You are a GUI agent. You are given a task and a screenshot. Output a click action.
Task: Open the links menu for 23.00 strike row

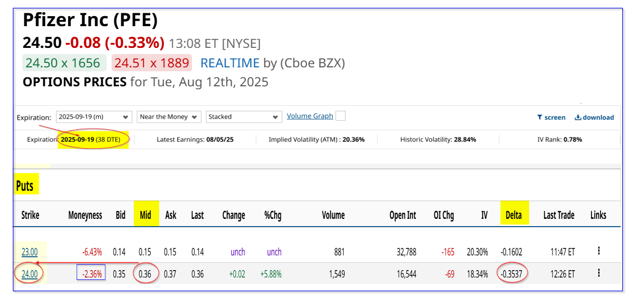point(599,251)
